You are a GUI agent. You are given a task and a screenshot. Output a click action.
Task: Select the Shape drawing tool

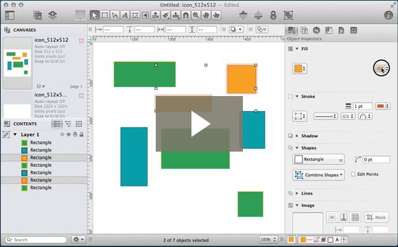[x=104, y=15]
